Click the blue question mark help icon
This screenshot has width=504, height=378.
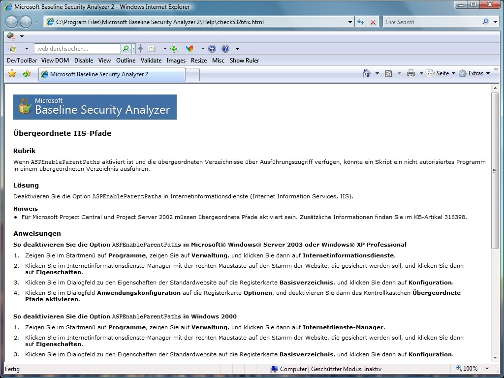coord(225,49)
